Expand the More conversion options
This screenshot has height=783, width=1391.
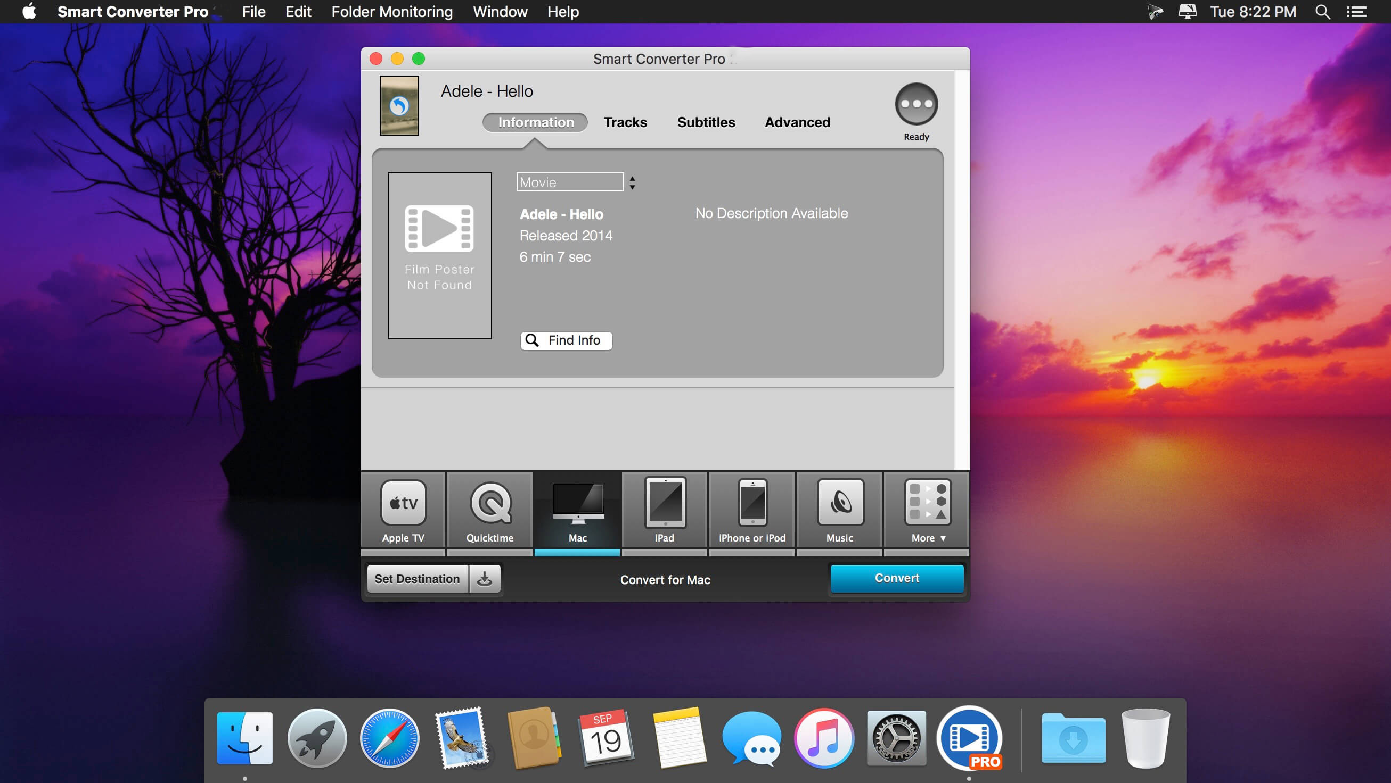926,510
